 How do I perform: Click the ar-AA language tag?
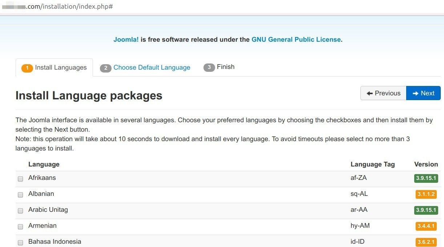click(359, 210)
